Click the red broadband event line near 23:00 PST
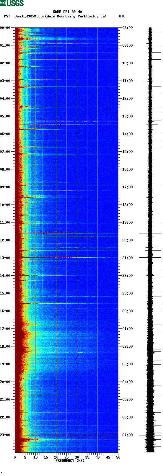 click(x=66, y=436)
